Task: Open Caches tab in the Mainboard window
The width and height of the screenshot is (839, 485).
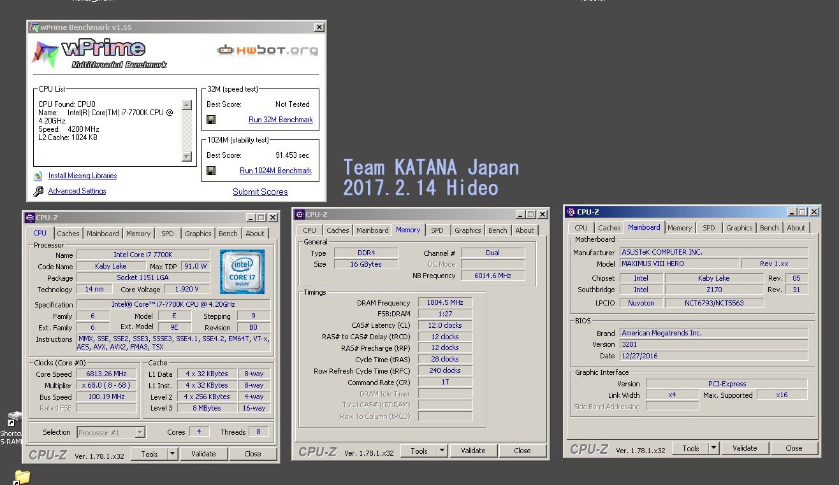Action: [x=609, y=228]
